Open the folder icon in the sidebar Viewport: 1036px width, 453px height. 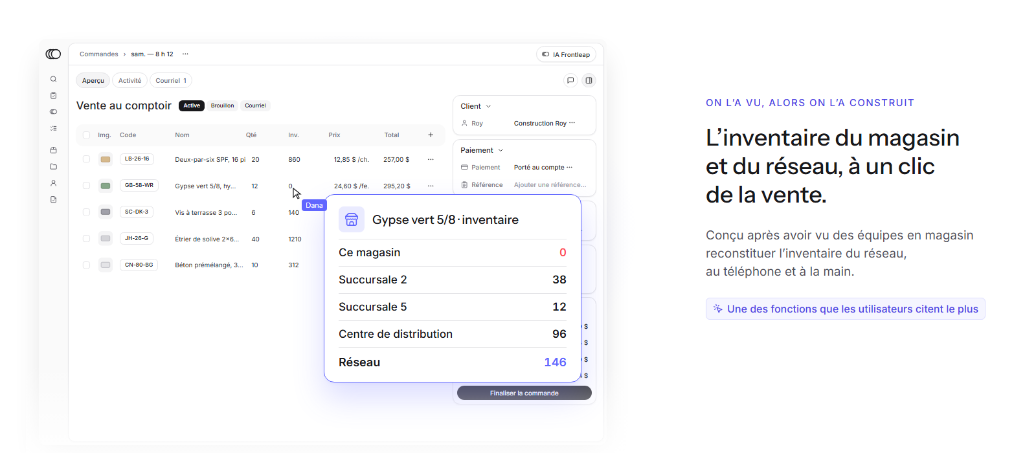tap(54, 166)
